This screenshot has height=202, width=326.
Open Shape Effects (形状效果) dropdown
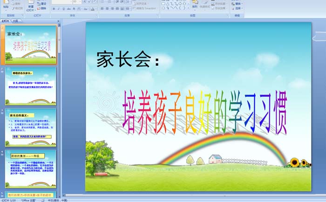click(x=219, y=8)
